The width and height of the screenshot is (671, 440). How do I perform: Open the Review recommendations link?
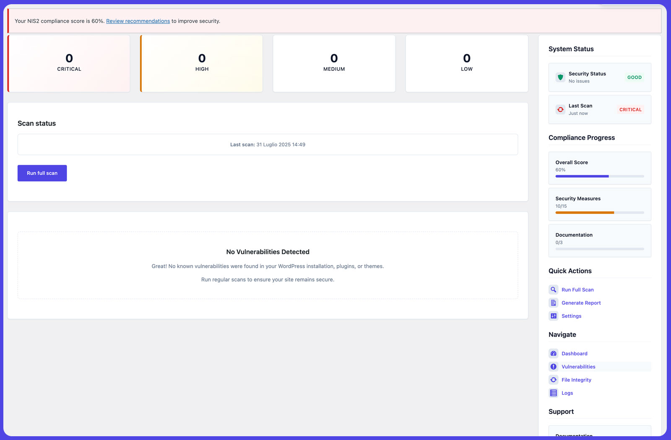coord(138,21)
